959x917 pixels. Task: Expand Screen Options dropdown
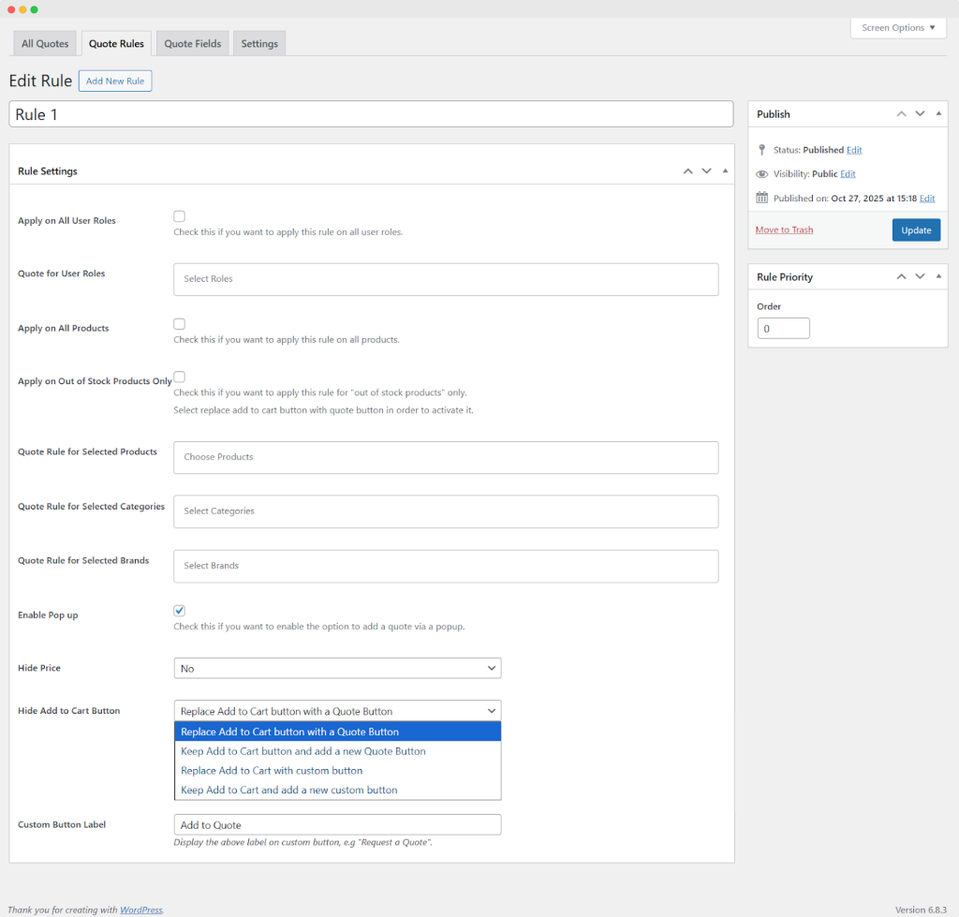tap(898, 28)
